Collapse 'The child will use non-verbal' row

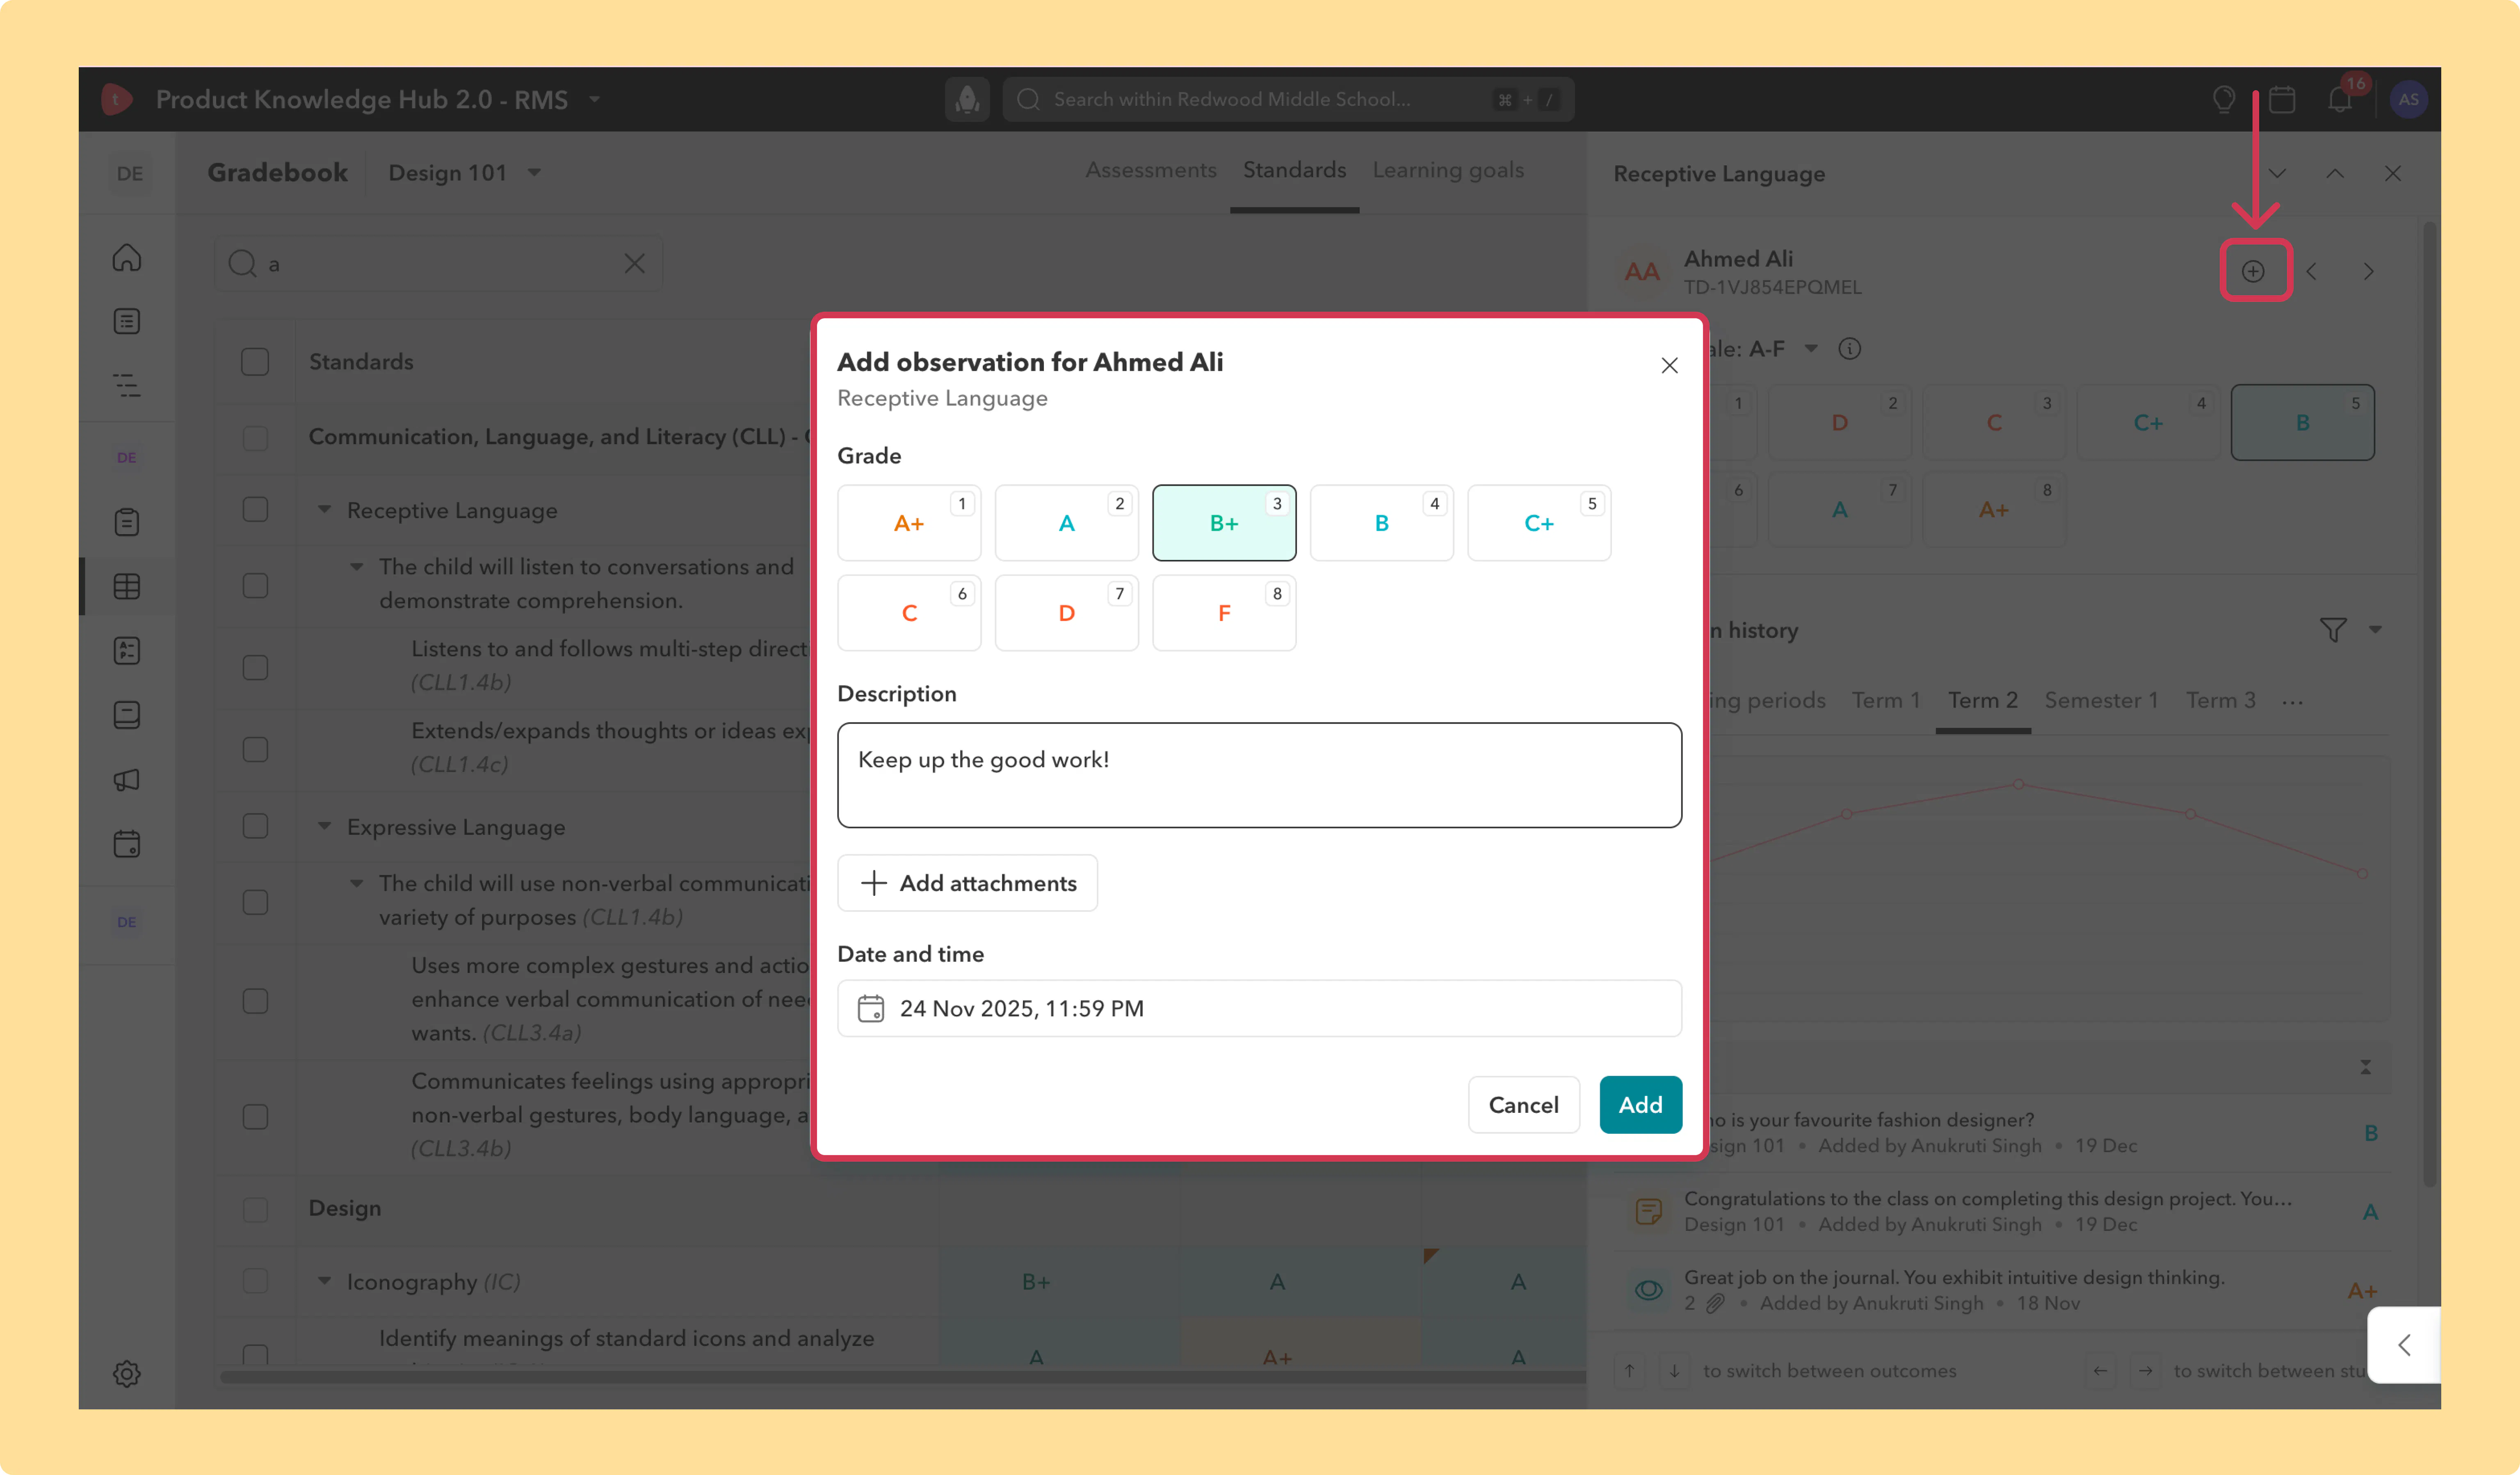coord(356,884)
